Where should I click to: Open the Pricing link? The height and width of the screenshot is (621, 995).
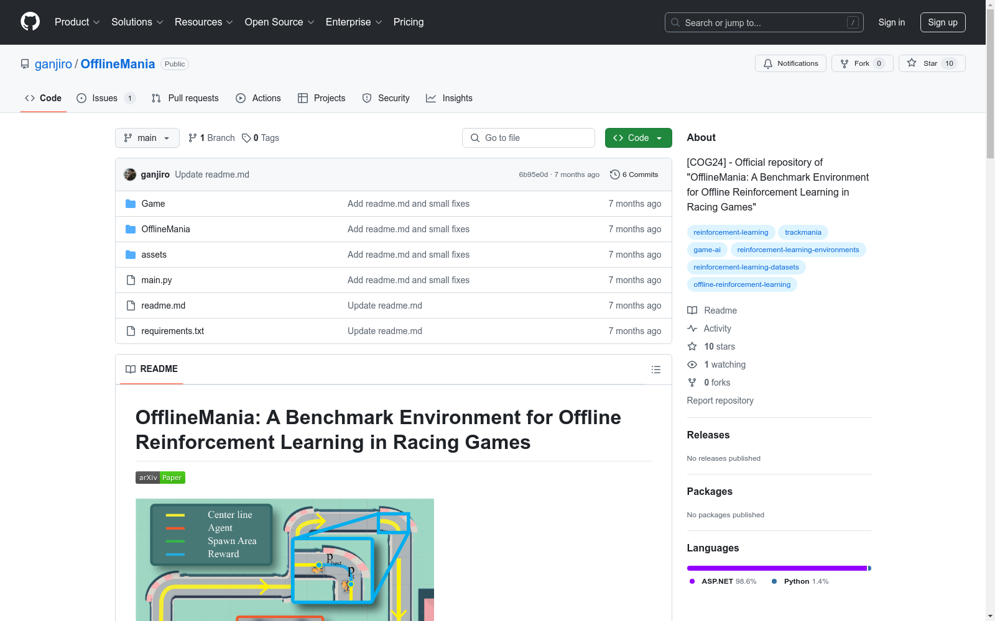[x=409, y=22]
